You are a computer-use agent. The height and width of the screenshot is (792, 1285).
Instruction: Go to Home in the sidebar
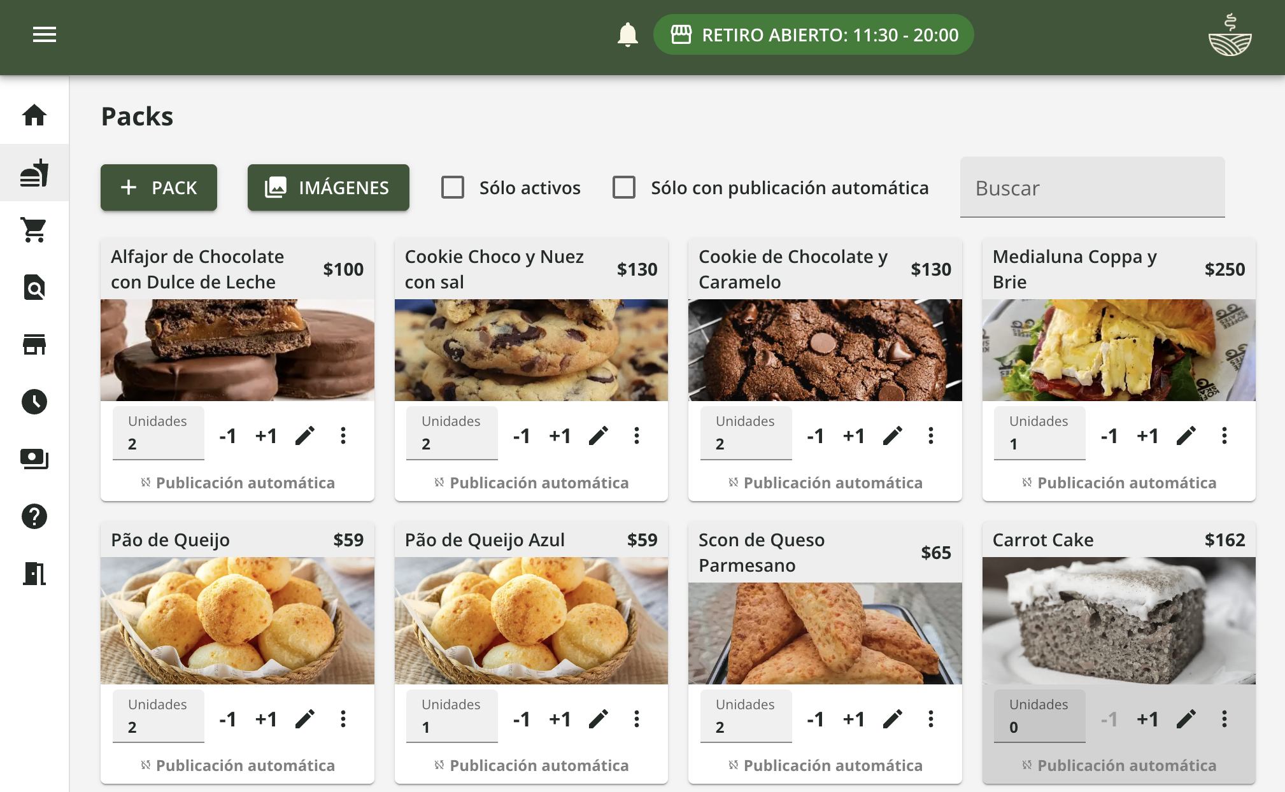34,115
